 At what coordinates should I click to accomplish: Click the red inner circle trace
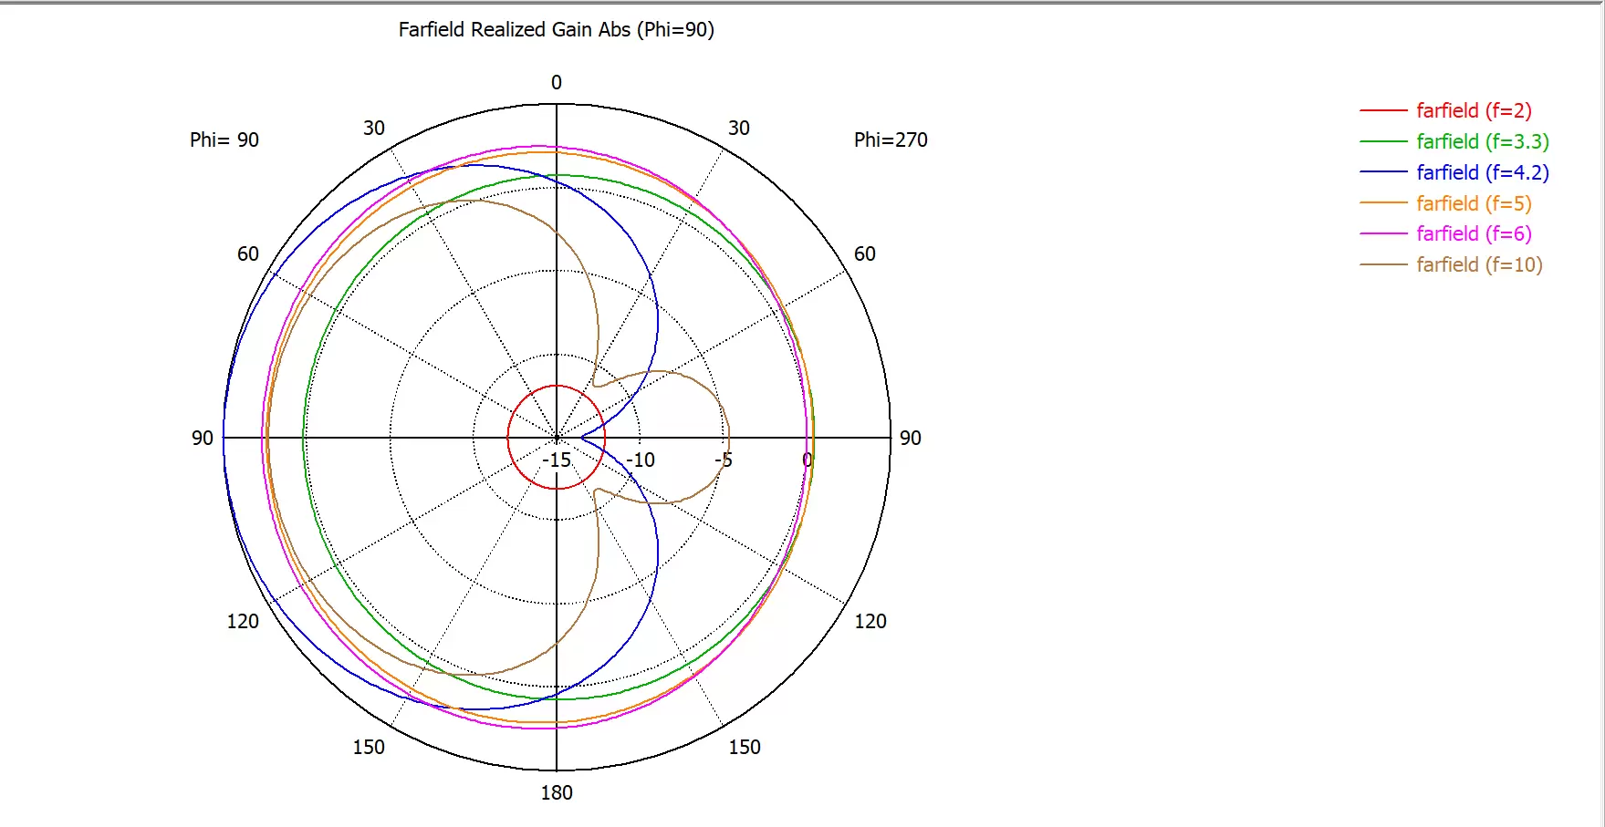click(557, 387)
